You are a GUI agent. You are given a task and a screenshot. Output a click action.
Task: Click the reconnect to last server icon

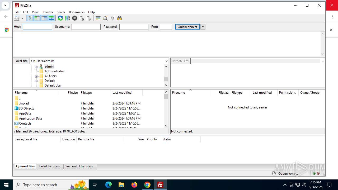89,18
